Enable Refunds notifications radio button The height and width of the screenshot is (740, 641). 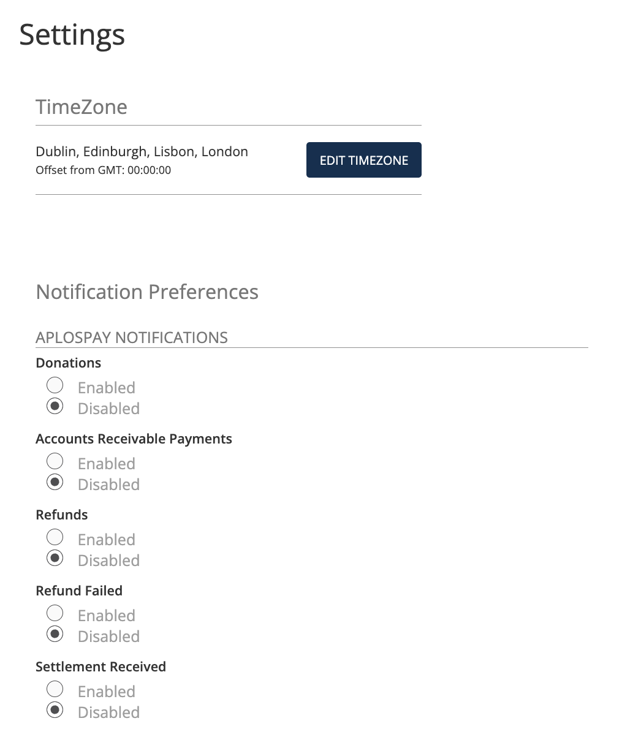click(55, 537)
